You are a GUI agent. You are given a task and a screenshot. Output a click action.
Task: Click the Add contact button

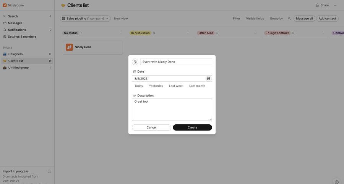click(x=327, y=19)
